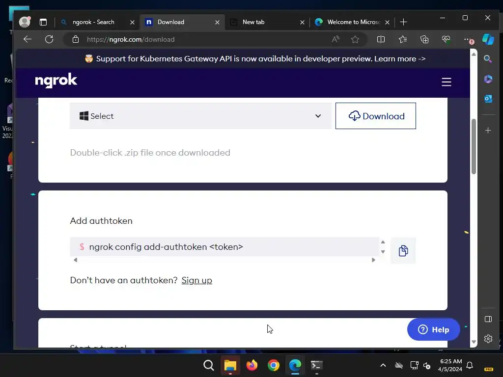Copy the authtoken command
The height and width of the screenshot is (377, 503).
(x=403, y=251)
